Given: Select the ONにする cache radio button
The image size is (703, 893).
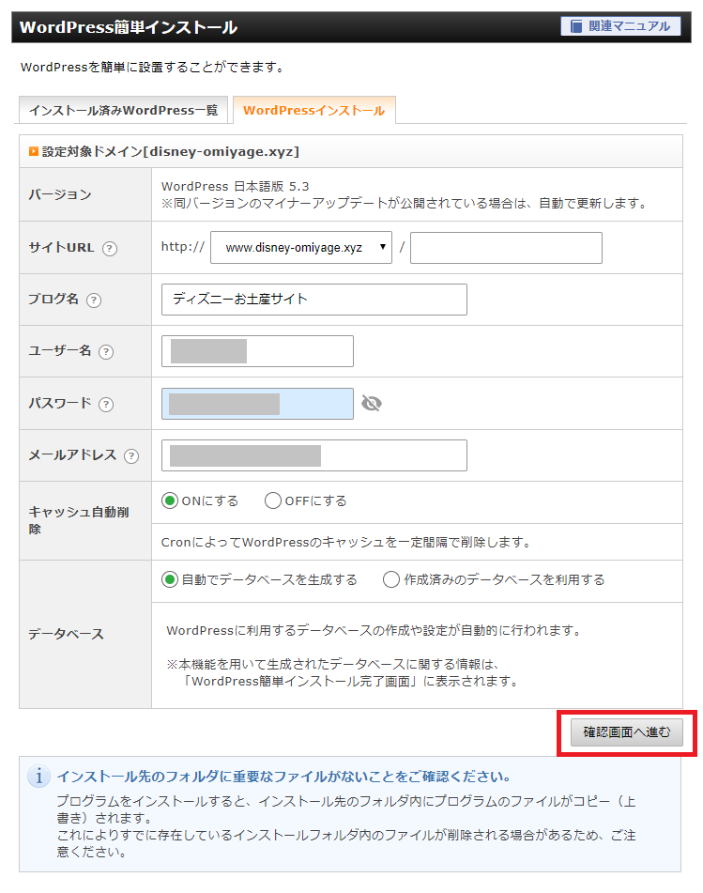Looking at the screenshot, I should (x=170, y=500).
